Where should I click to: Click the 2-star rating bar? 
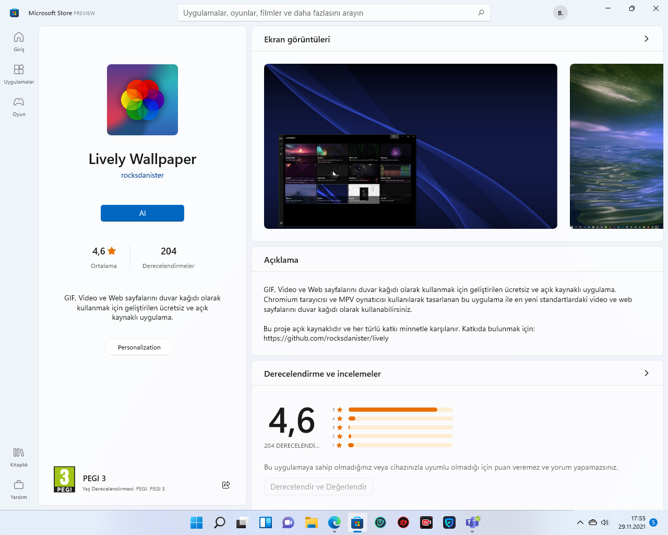pyautogui.click(x=400, y=436)
